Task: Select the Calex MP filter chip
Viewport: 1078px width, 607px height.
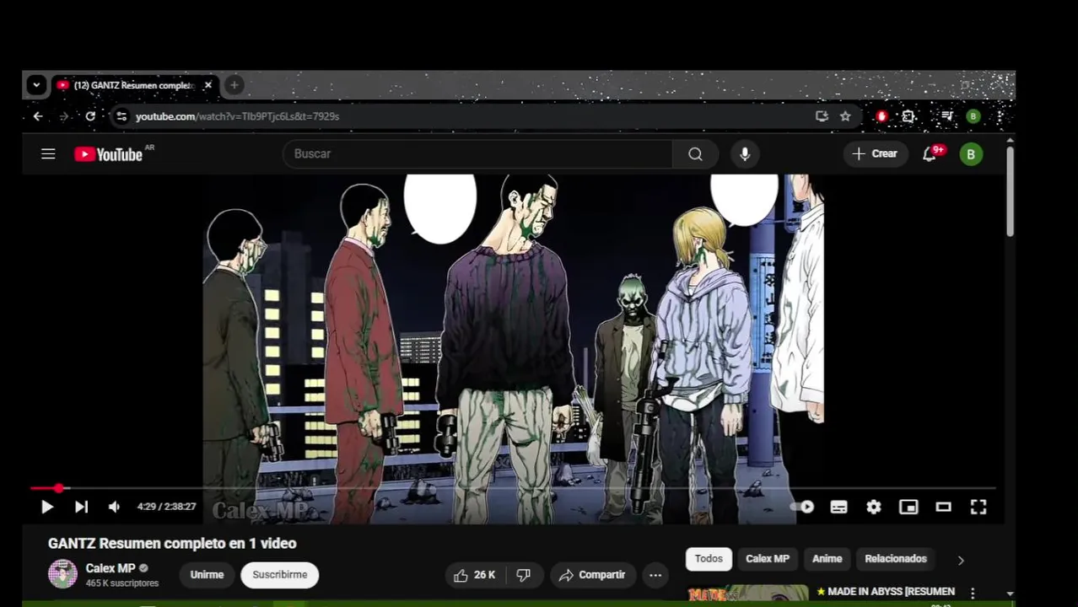Action: pyautogui.click(x=767, y=559)
